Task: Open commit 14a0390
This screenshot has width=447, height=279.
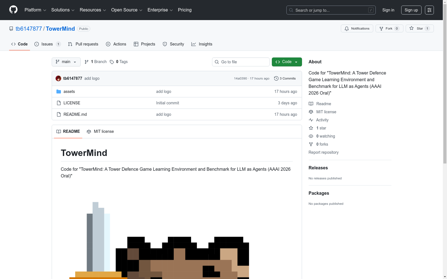Action: [x=241, y=78]
